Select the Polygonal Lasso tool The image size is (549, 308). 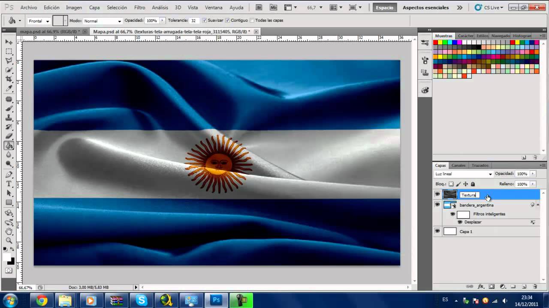[x=9, y=61]
